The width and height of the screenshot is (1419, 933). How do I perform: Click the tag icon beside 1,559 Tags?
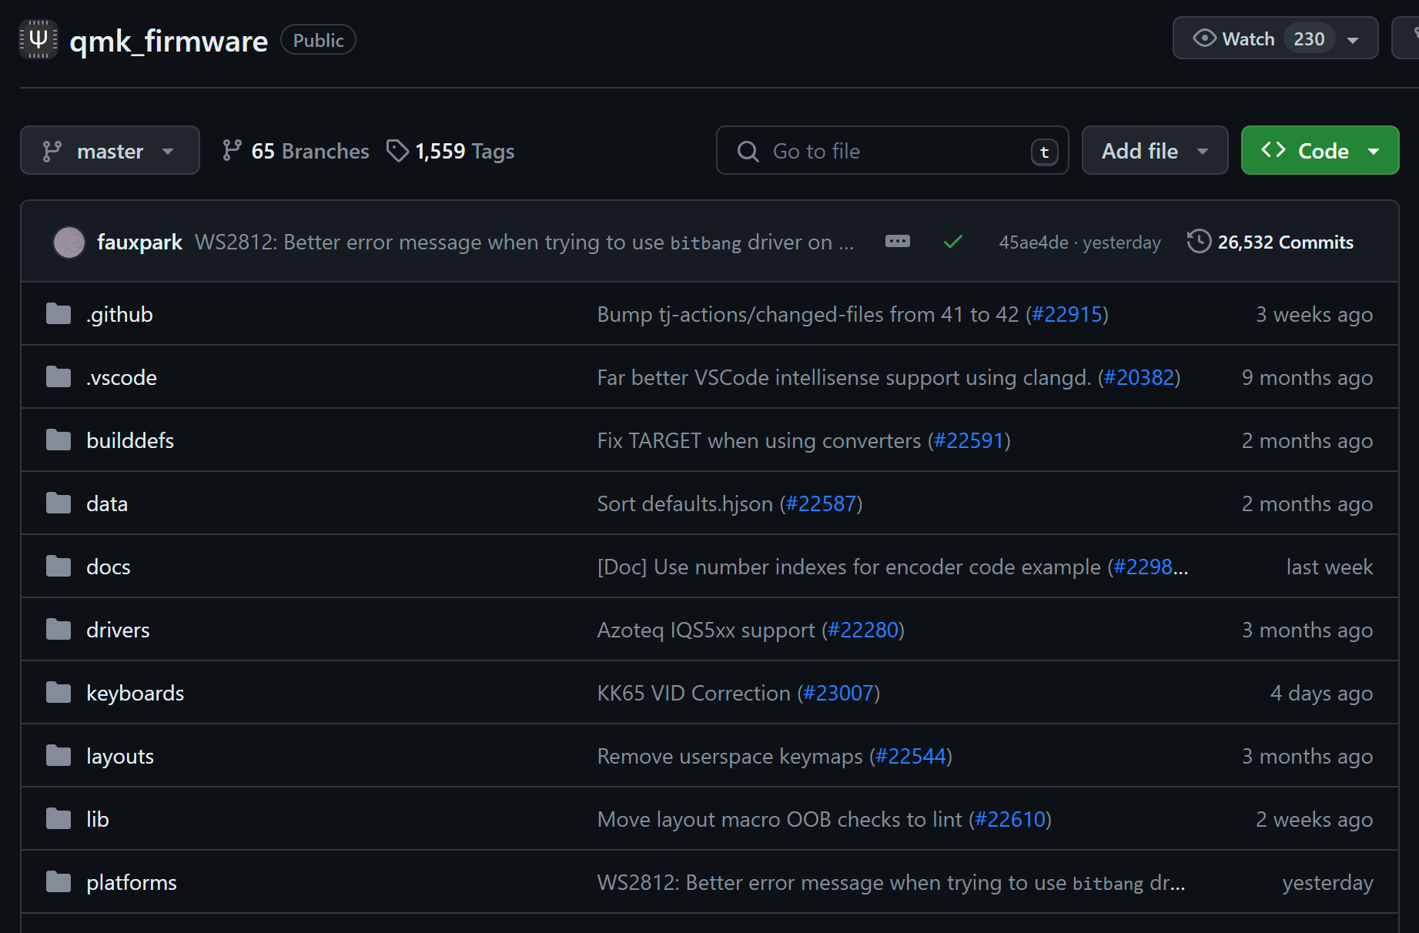(397, 150)
